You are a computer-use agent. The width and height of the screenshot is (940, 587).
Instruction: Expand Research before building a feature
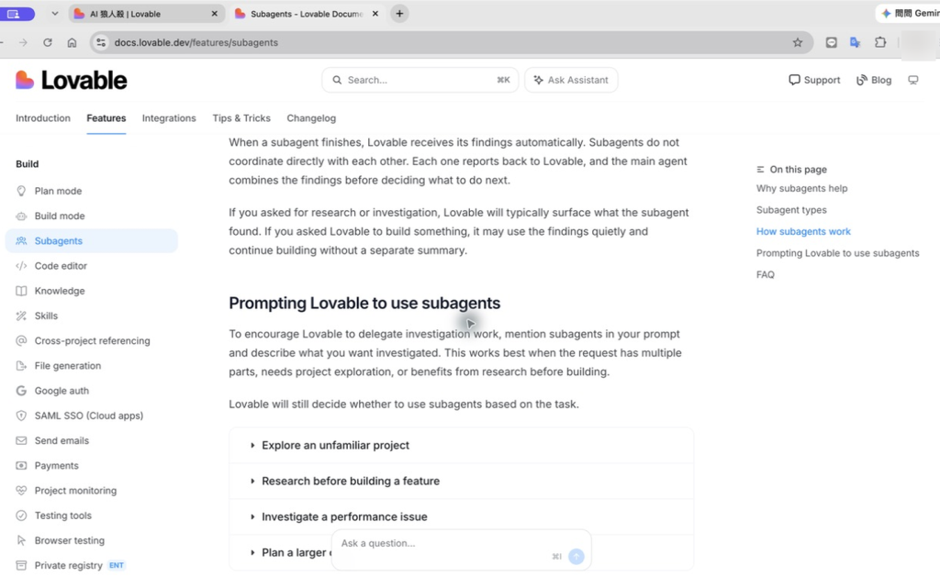461,481
